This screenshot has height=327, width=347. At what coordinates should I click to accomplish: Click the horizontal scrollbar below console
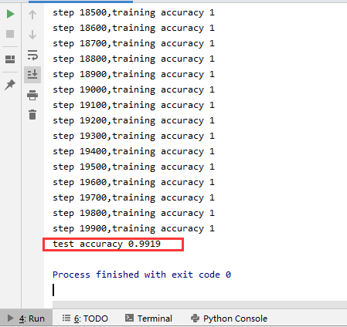199,305
